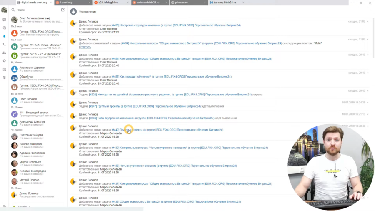Switch to the webnow.bitrix24.ru tab
This screenshot has height=211, width=375.
click(150, 3)
